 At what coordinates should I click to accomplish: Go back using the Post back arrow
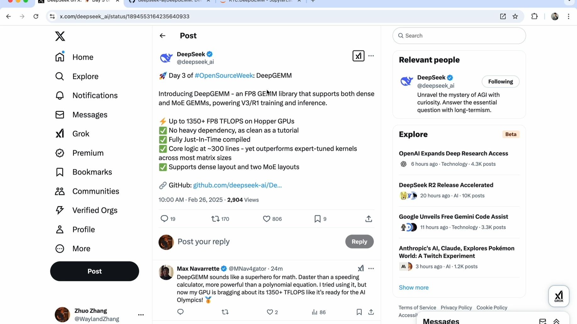162,36
